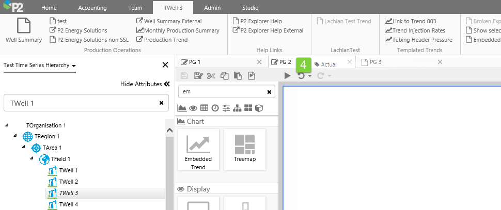Filter components by the Chart category icon
Viewport: 501px width, 210px height.
pyautogui.click(x=182, y=108)
